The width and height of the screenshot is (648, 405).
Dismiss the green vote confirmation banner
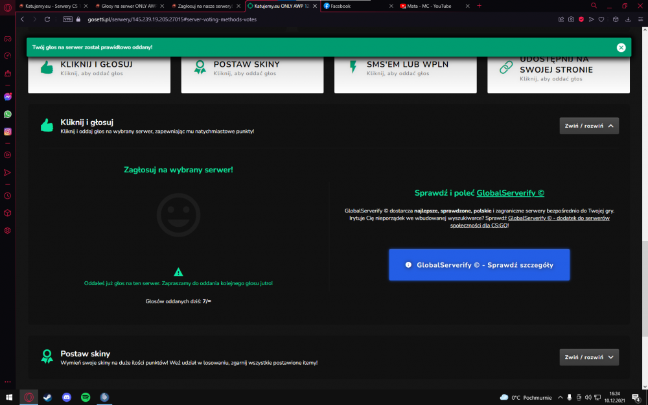pos(621,47)
